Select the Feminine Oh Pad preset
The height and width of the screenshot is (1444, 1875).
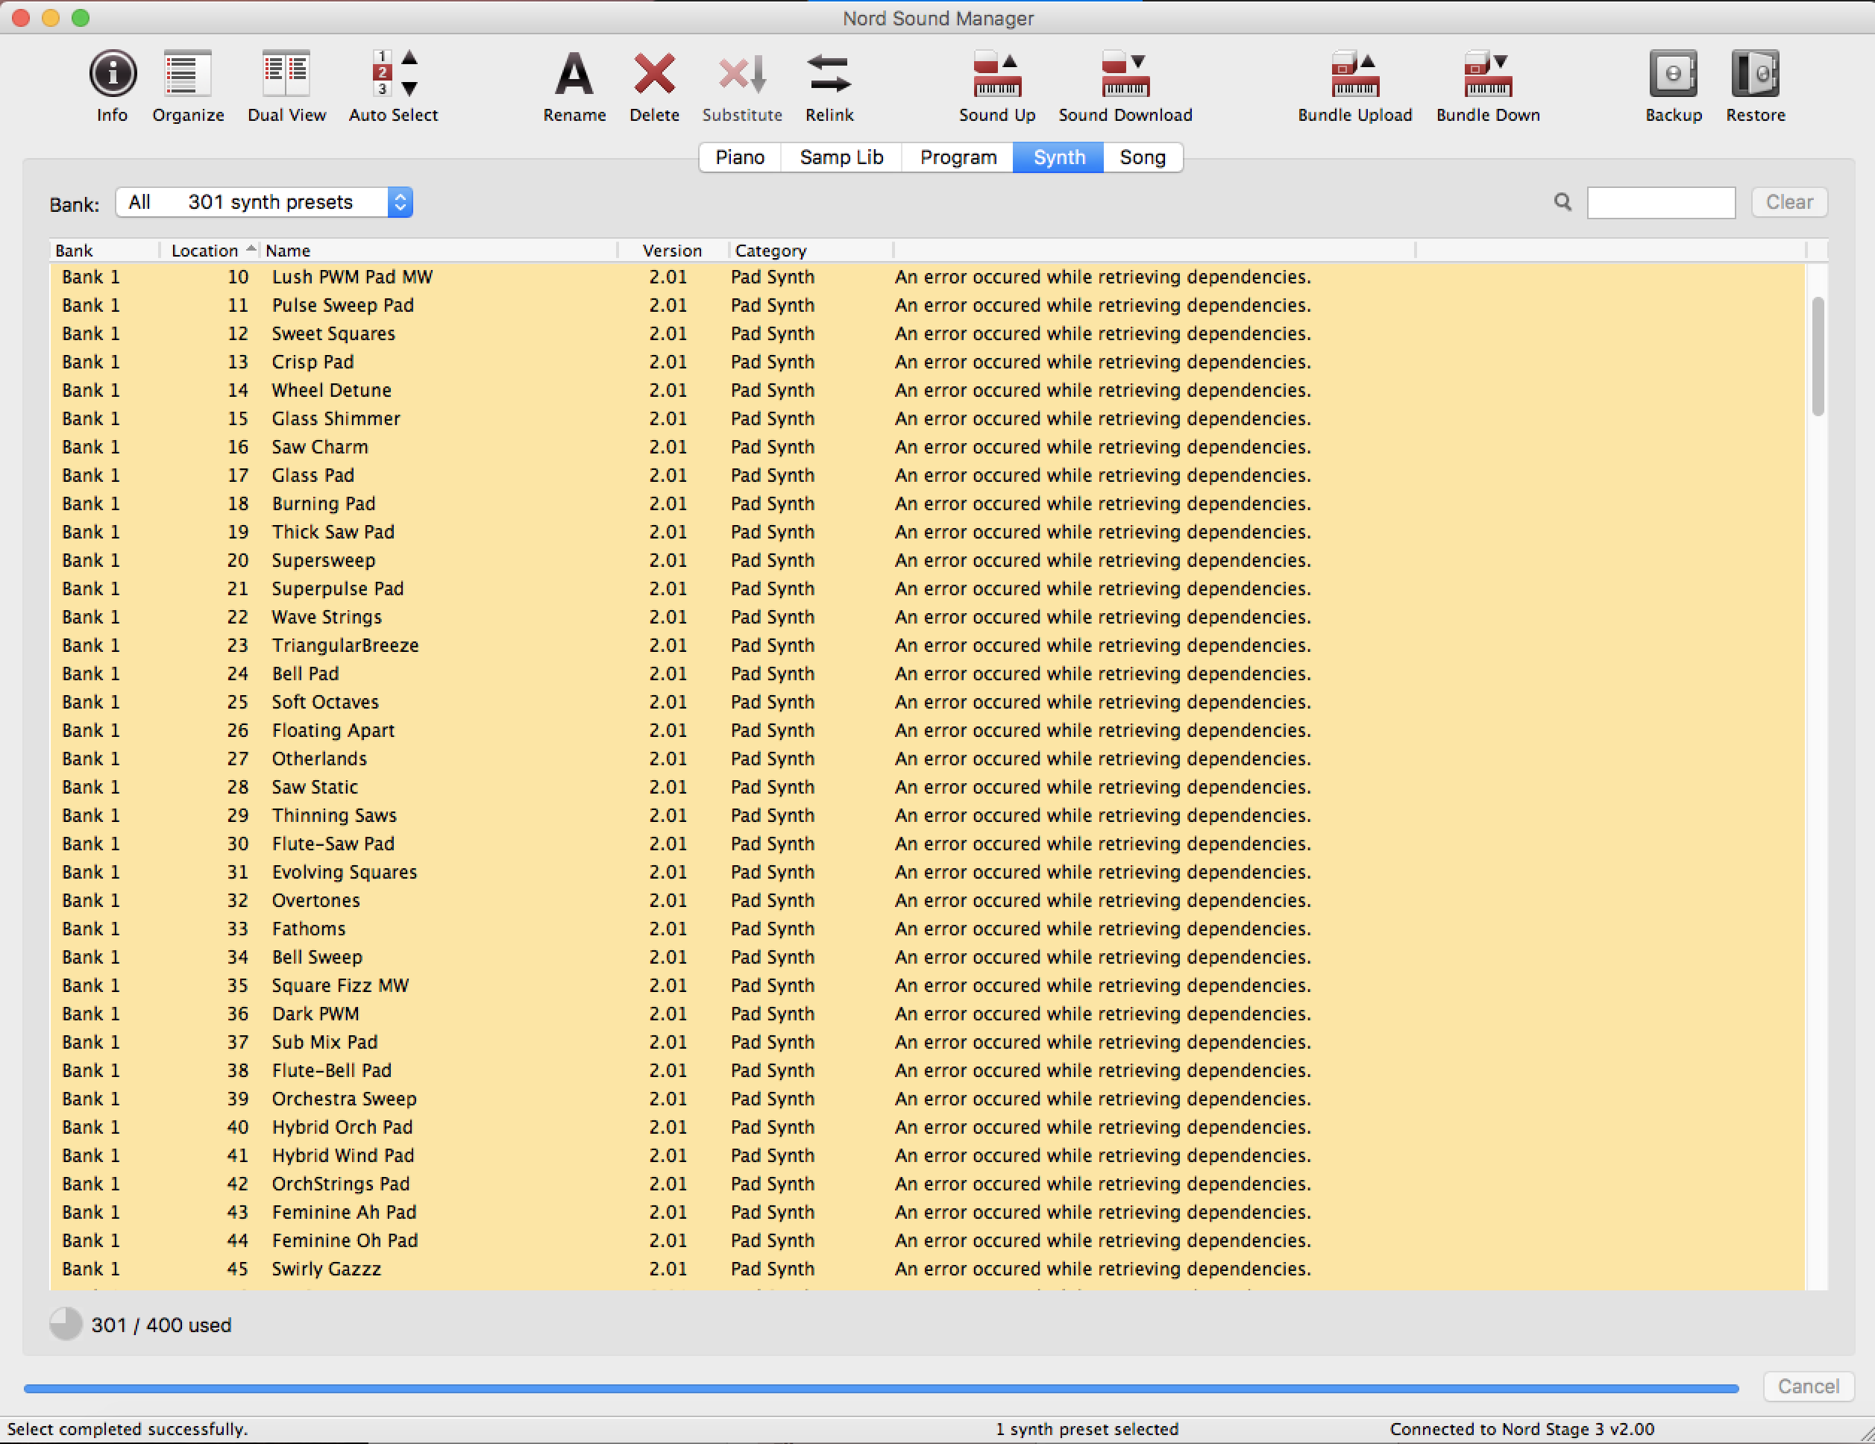(927, 1240)
